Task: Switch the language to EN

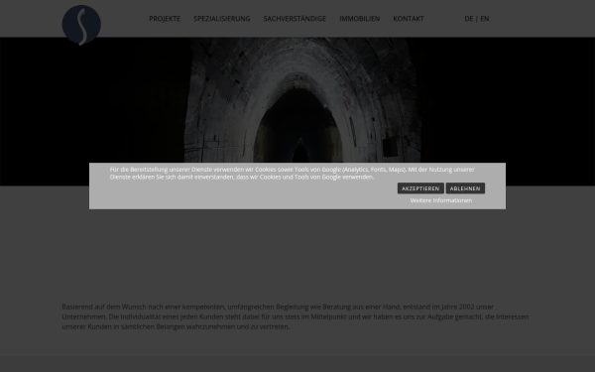Action: (x=485, y=19)
